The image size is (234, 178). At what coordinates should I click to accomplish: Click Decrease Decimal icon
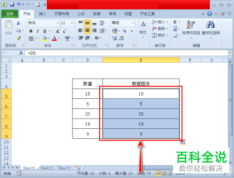click(122, 38)
